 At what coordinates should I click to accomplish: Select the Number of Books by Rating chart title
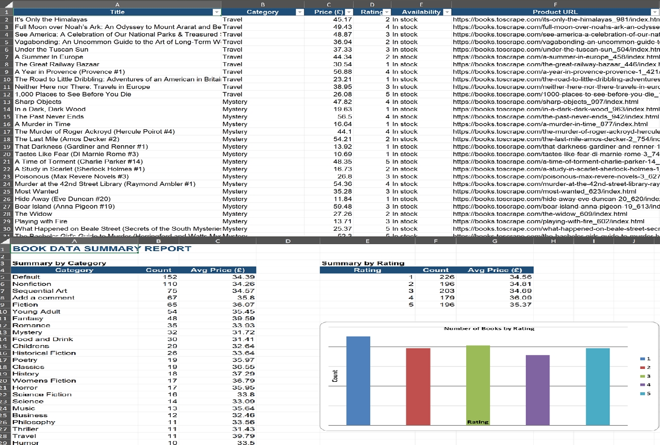(x=489, y=329)
